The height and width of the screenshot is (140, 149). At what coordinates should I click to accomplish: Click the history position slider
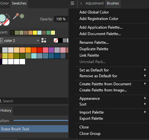point(41,120)
